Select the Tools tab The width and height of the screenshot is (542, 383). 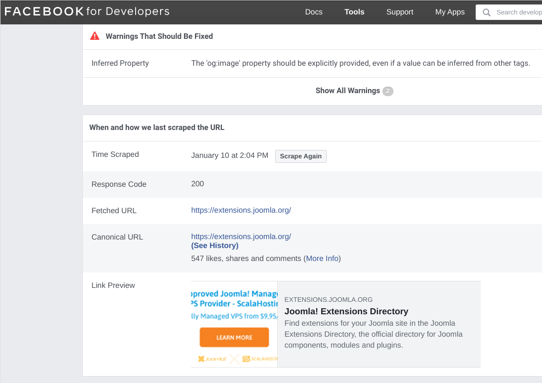(354, 12)
